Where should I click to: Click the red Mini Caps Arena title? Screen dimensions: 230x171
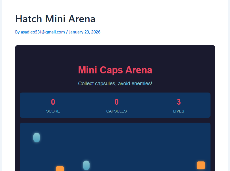pos(115,70)
